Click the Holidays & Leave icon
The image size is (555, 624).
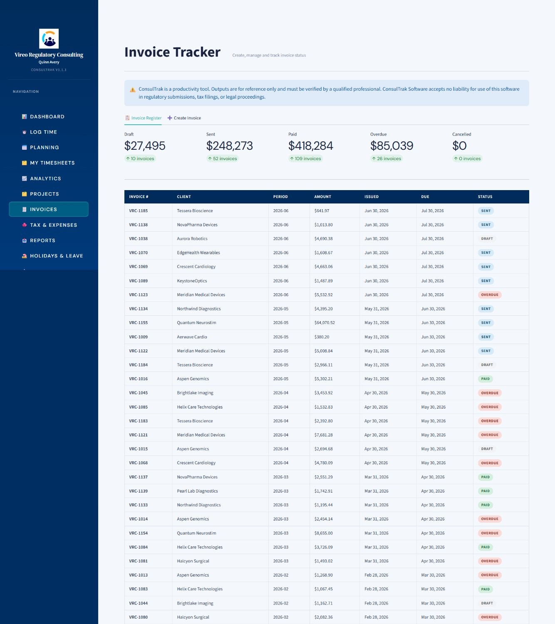click(24, 256)
